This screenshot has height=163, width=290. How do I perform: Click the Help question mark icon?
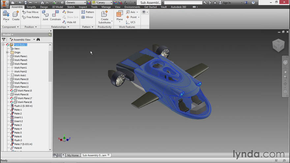tap(253, 3)
